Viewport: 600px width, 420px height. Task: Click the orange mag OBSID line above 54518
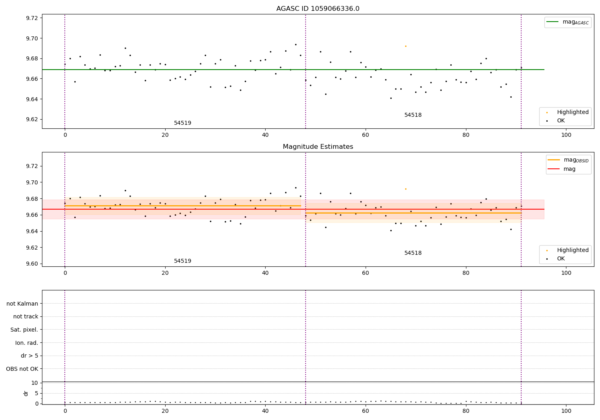(413, 213)
